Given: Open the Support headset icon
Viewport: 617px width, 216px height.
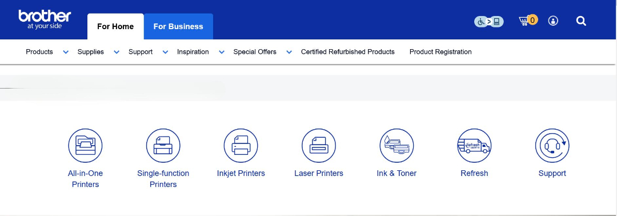Looking at the screenshot, I should 552,146.
